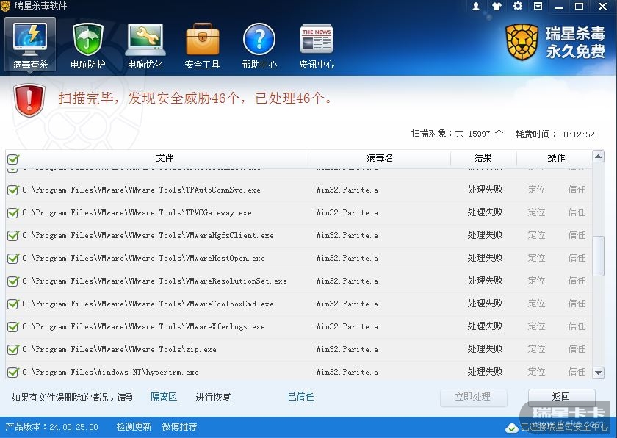Viewport: 617px width, 438px height.
Task: Select the VMwareResolutionSet.exe file path
Action: pyautogui.click(x=154, y=281)
